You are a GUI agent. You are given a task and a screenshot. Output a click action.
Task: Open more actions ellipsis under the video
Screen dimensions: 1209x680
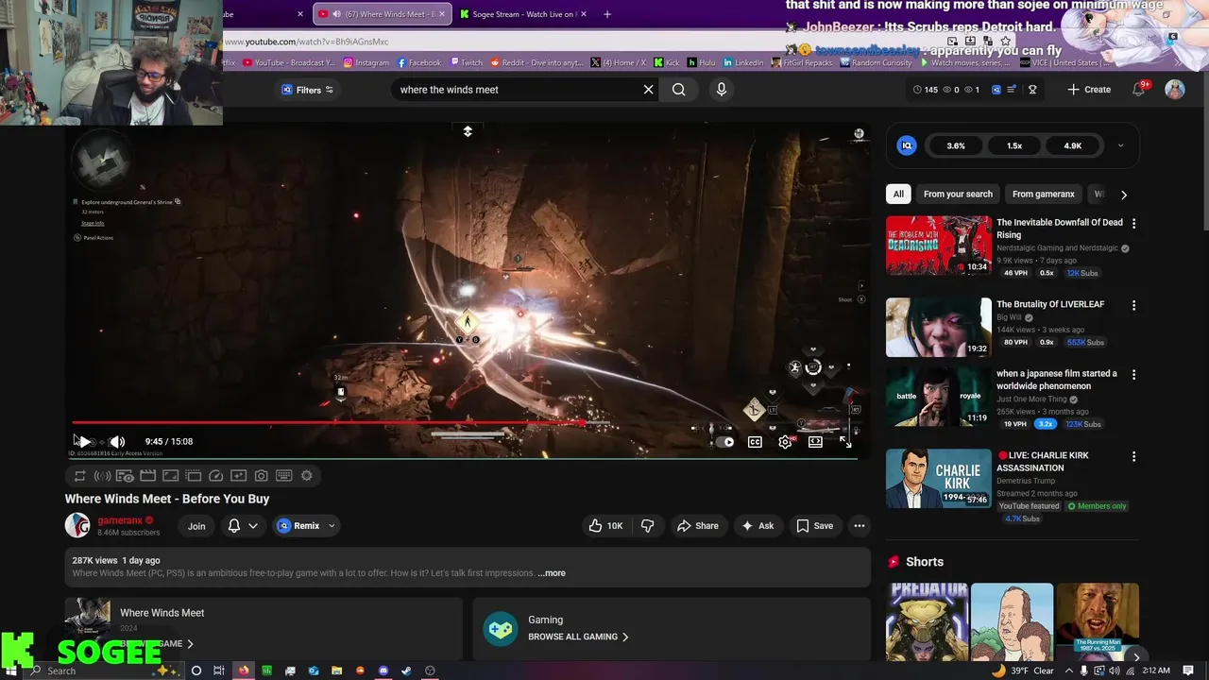860,526
